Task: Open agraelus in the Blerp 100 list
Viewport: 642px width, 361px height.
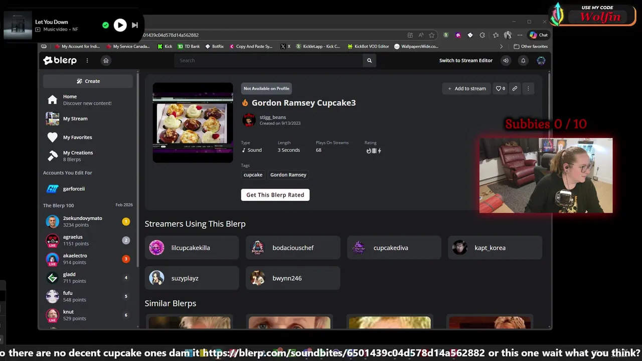Action: pos(88,240)
